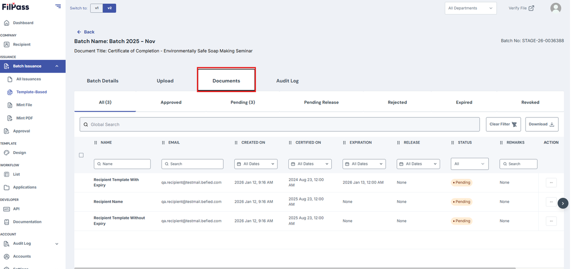This screenshot has width=571, height=269.
Task: Click the Dashboard home icon in sidebar
Action: click(7, 23)
